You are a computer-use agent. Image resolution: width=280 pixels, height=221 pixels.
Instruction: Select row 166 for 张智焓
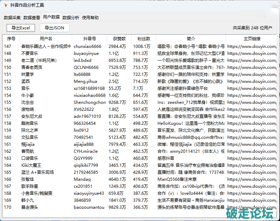28,179
